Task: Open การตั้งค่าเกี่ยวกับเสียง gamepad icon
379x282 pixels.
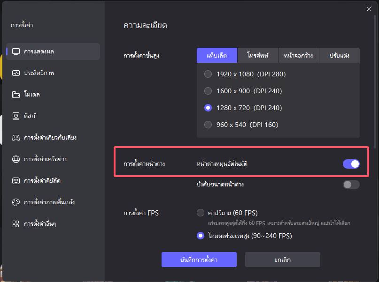Action: (16, 138)
